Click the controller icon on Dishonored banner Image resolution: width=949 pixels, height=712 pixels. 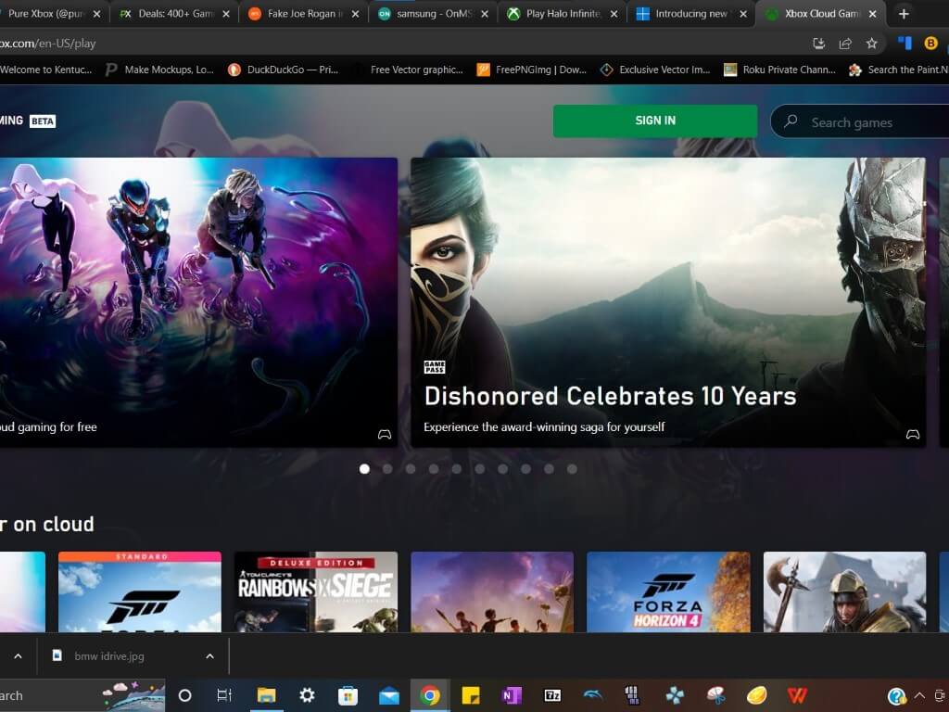coord(913,434)
